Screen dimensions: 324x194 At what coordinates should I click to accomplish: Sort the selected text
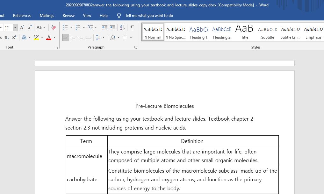click(122, 27)
